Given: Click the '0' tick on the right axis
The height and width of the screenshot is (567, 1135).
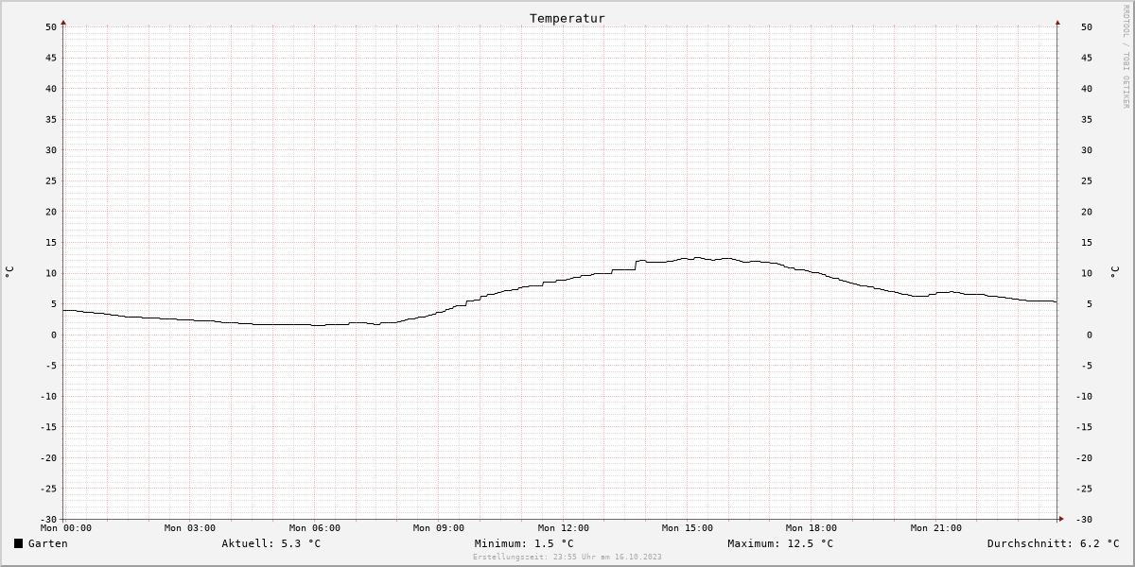Looking at the screenshot, I should click(1090, 335).
